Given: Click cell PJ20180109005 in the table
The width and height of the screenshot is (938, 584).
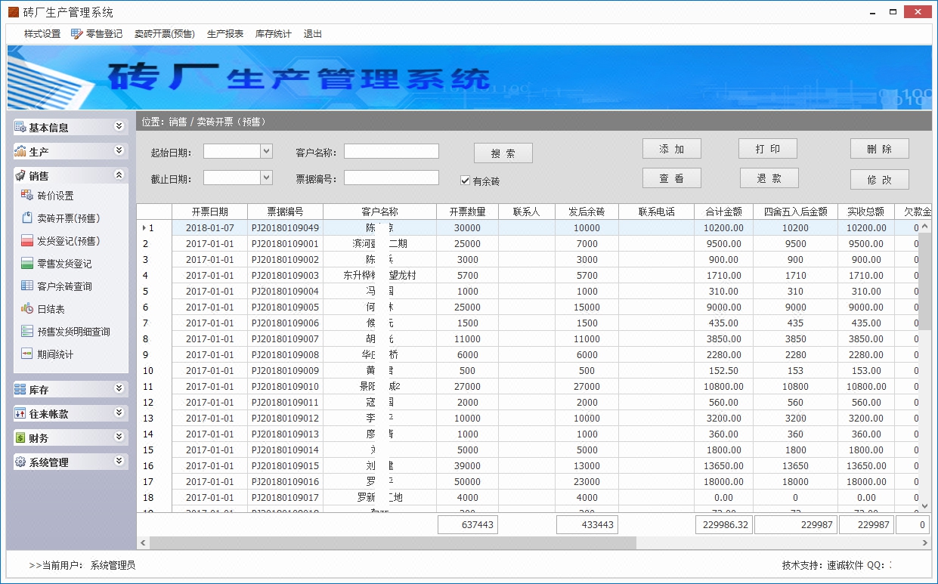Looking at the screenshot, I should (x=285, y=307).
